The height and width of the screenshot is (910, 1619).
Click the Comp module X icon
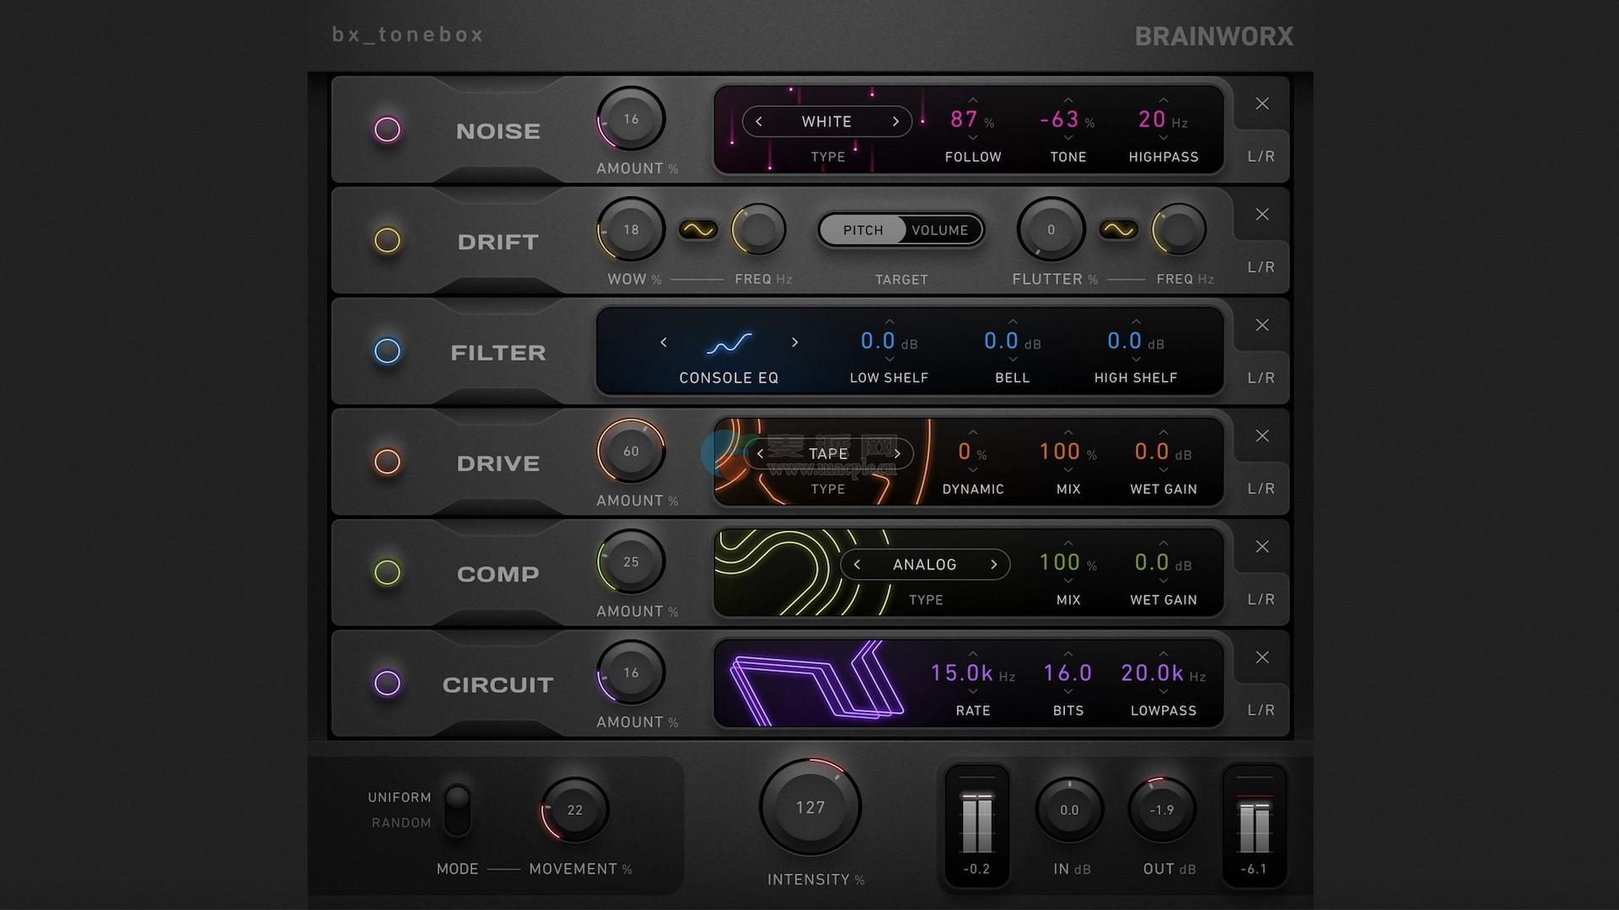(1261, 547)
